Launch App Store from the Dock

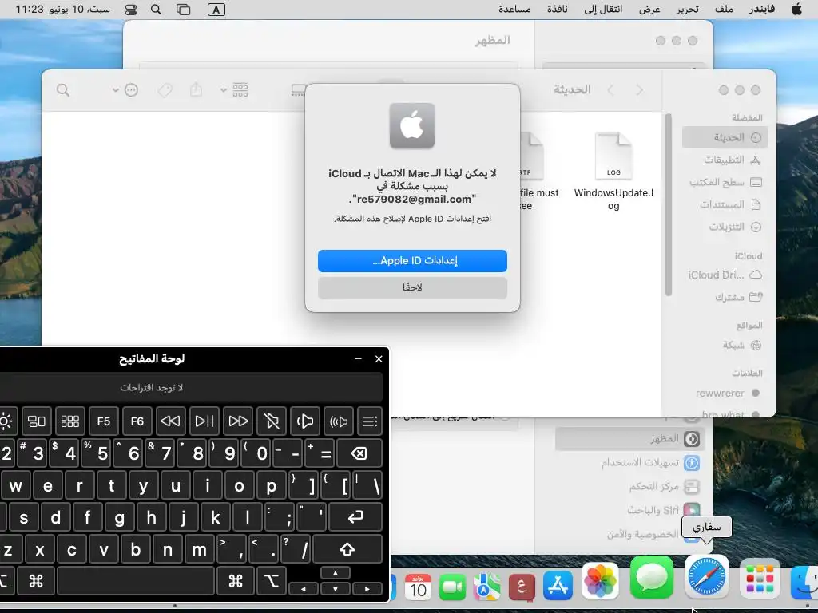(x=558, y=585)
